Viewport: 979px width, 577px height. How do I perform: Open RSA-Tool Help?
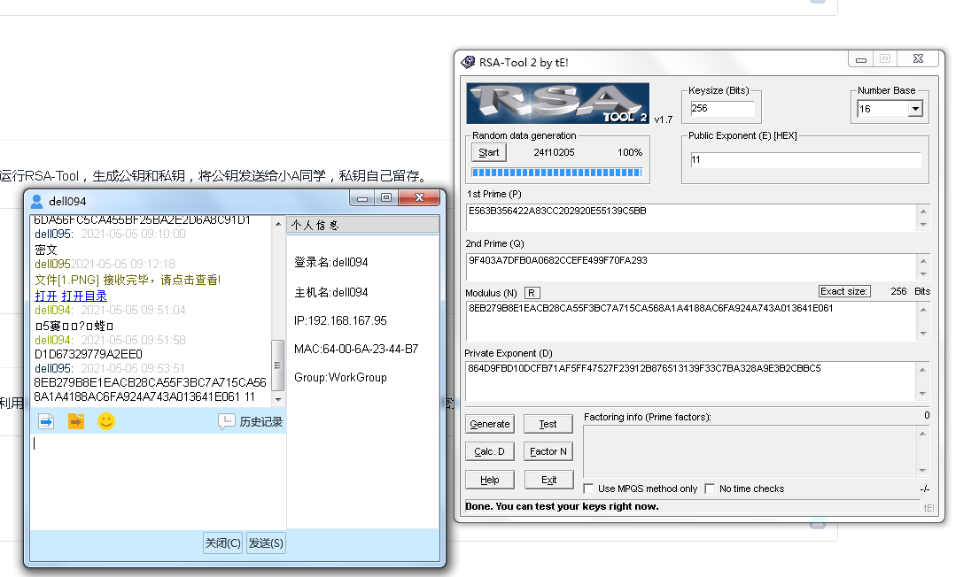click(x=489, y=480)
